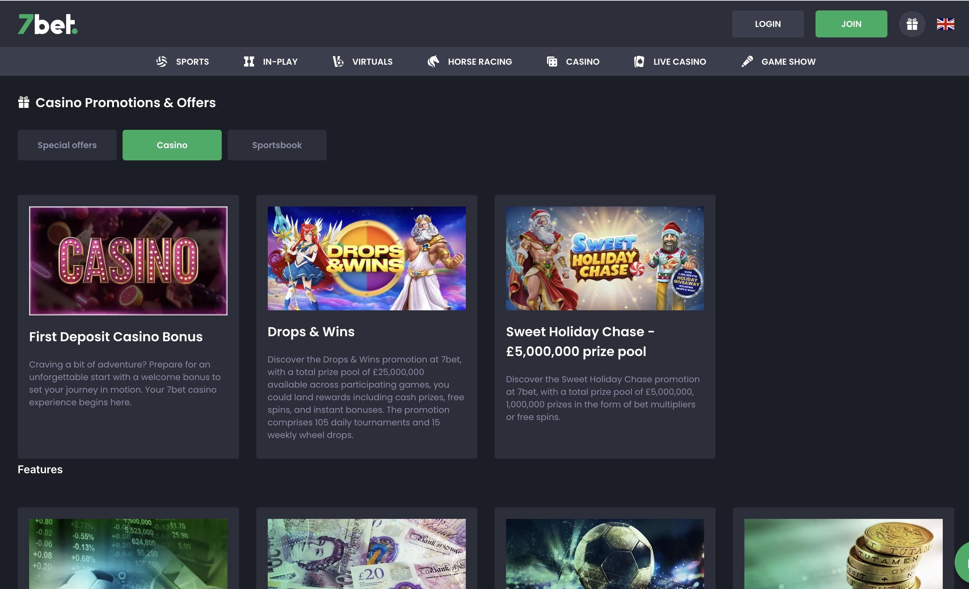The width and height of the screenshot is (969, 589).
Task: Open the SPORTS menu item
Action: pos(192,61)
